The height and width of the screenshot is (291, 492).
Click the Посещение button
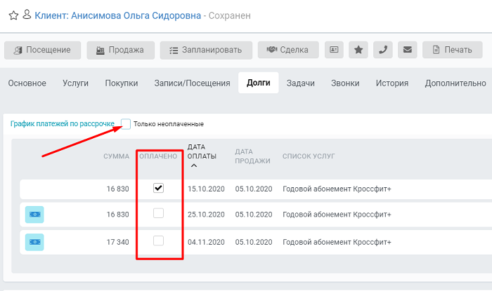point(43,50)
